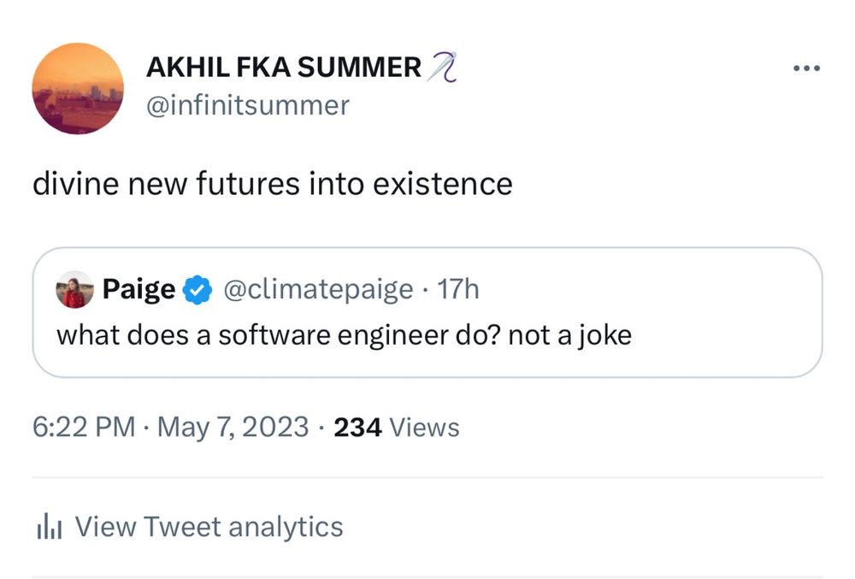Open the three-dot more options menu
Screen dimensions: 855x579
(x=805, y=69)
